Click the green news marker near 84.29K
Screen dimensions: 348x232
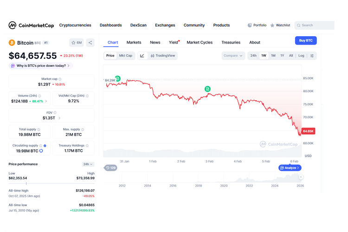(118, 78)
